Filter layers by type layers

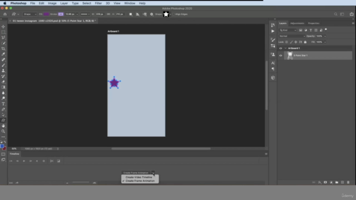311,30
